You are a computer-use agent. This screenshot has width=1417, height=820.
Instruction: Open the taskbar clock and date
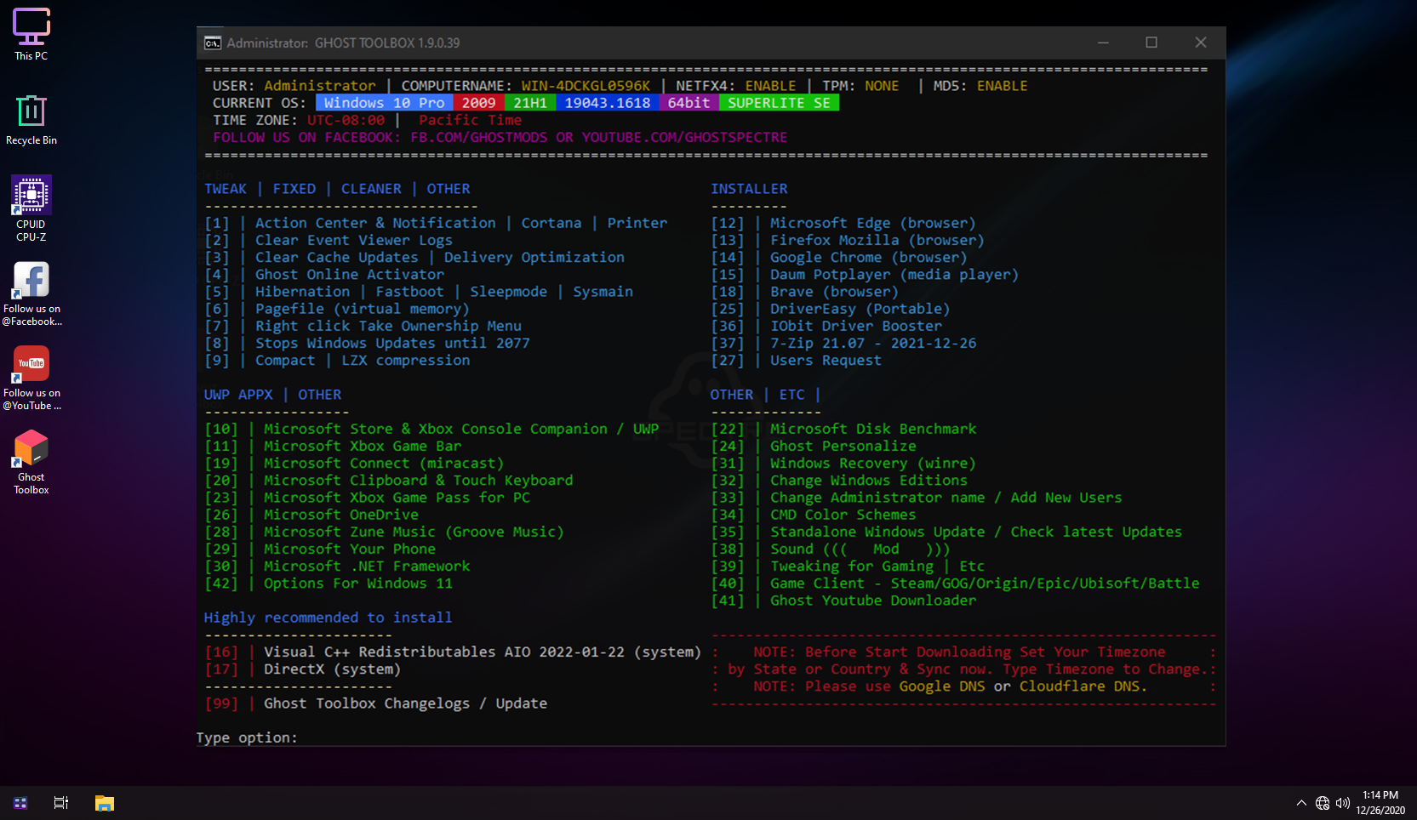pos(1380,803)
